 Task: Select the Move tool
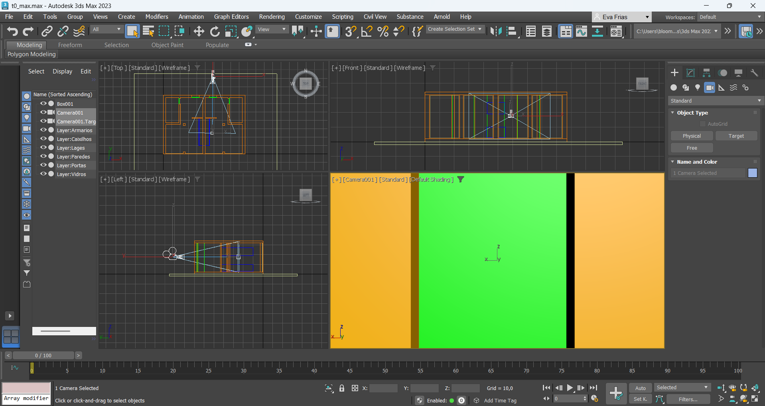[199, 31]
